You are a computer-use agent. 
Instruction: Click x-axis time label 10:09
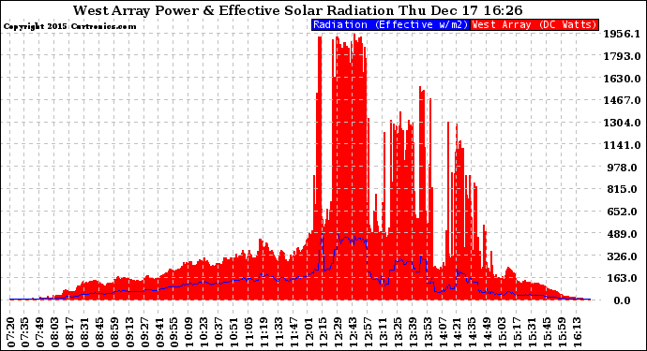coord(189,332)
